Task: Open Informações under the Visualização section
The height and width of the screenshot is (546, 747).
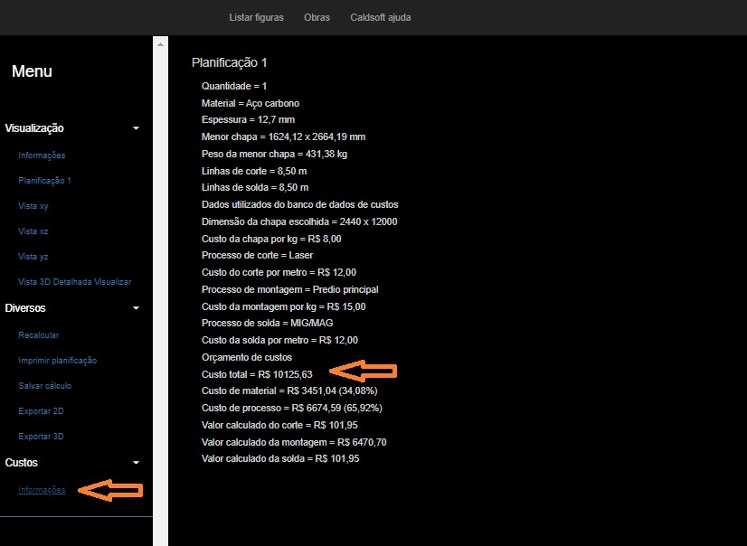Action: (42, 155)
